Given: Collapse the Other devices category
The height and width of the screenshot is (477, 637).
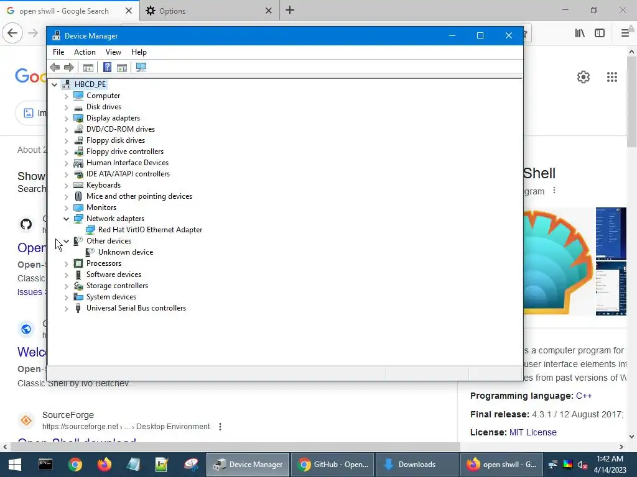Looking at the screenshot, I should pyautogui.click(x=66, y=241).
